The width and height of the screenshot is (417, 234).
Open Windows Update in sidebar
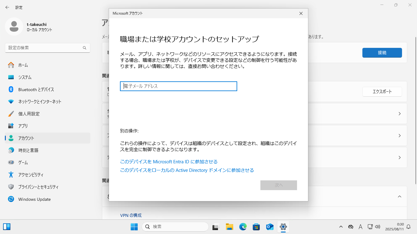[48, 199]
